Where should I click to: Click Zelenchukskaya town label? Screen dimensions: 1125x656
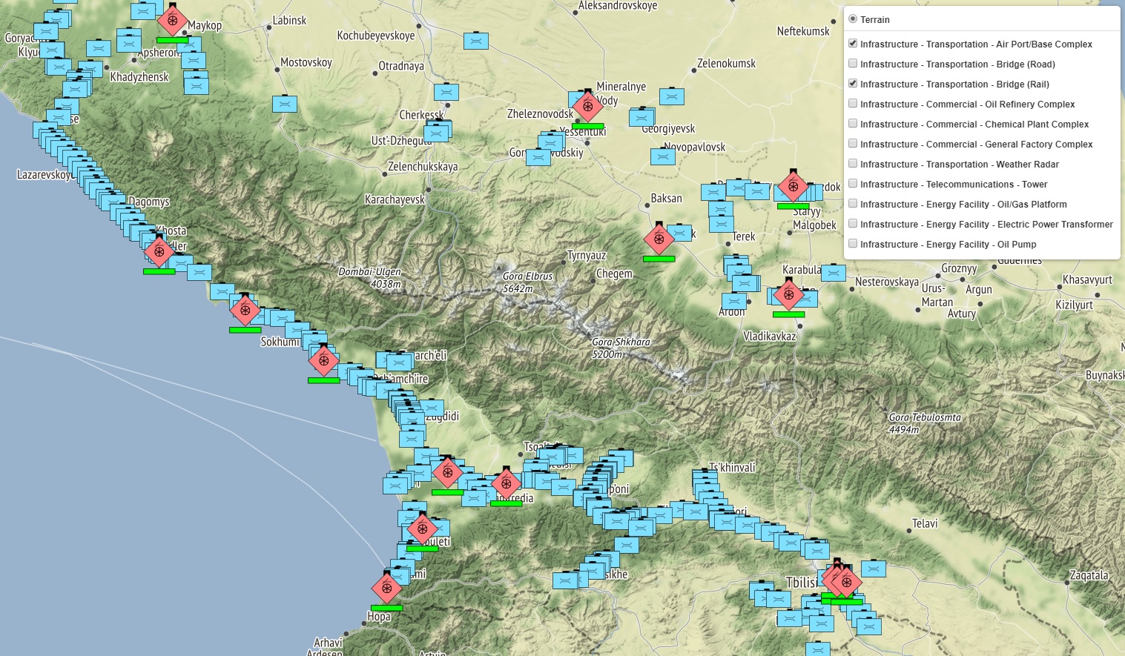point(423,167)
